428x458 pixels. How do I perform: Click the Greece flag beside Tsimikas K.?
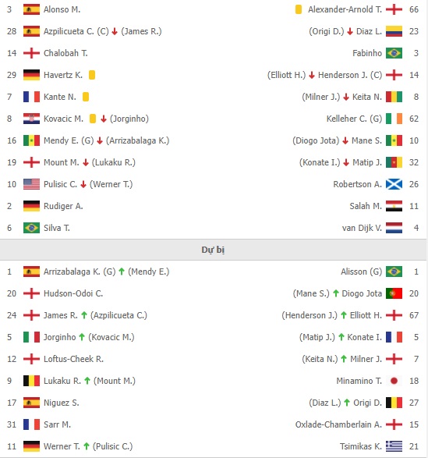(x=394, y=446)
